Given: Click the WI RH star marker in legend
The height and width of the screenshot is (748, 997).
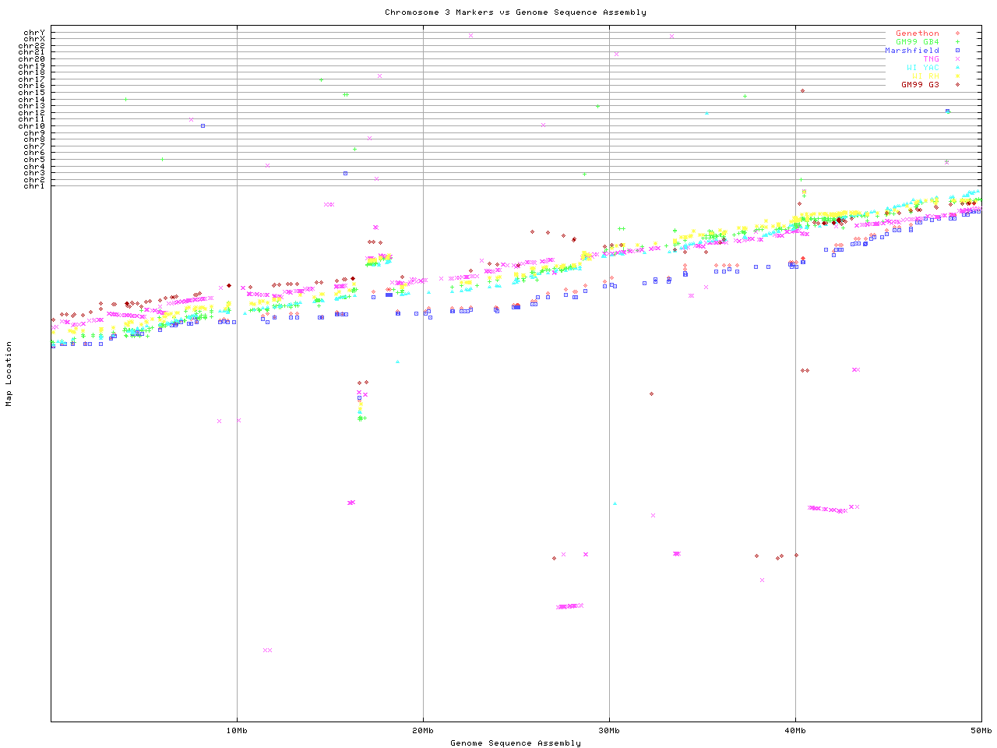Looking at the screenshot, I should (957, 76).
